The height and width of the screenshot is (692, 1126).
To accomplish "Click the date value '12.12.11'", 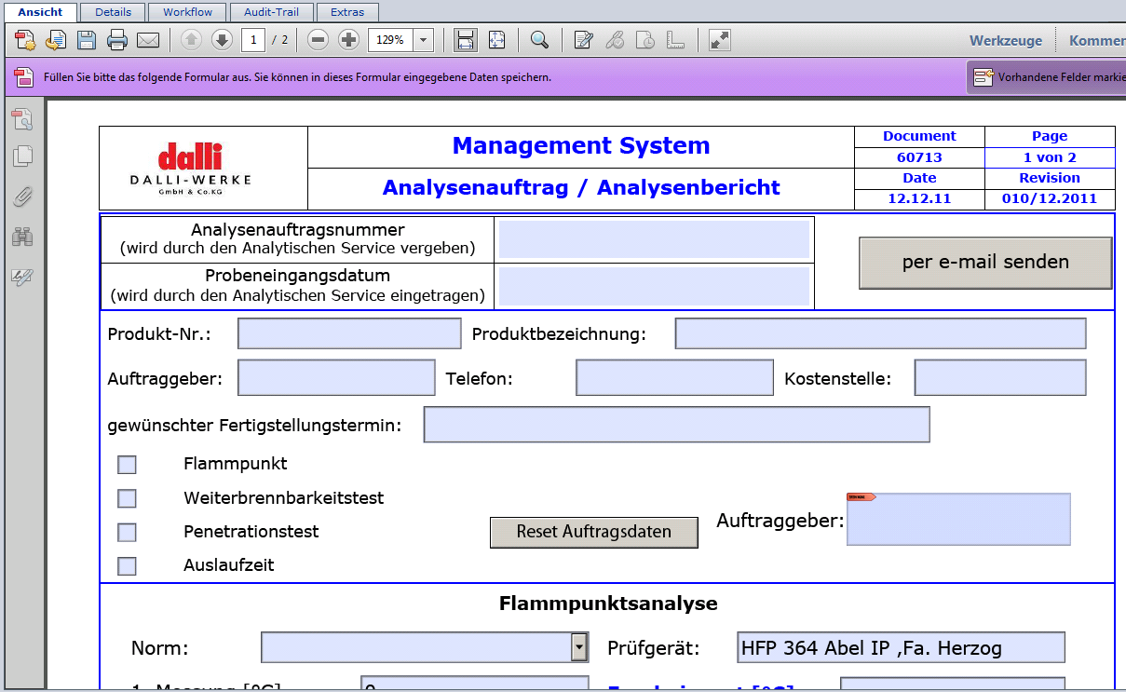I will pos(919,198).
